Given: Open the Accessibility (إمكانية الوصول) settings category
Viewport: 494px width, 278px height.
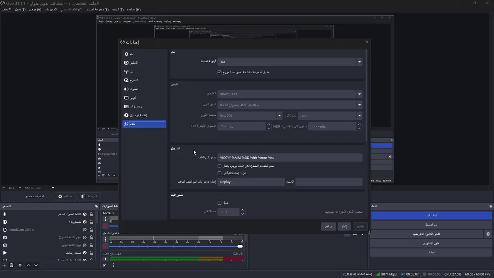Looking at the screenshot, I should point(144,115).
